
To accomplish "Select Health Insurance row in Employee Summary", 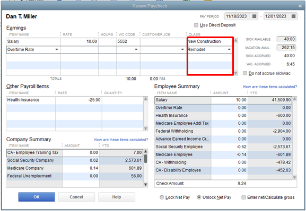I will (x=223, y=115).
